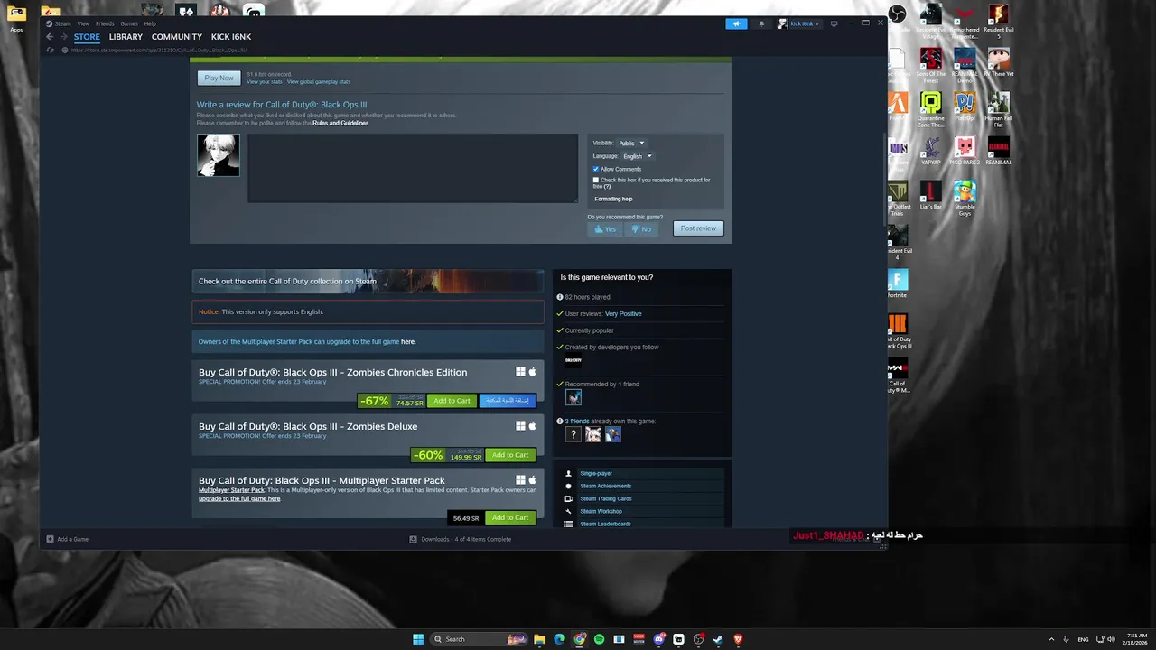Open the 3 friends link
The width and height of the screenshot is (1156, 650).
coord(577,421)
